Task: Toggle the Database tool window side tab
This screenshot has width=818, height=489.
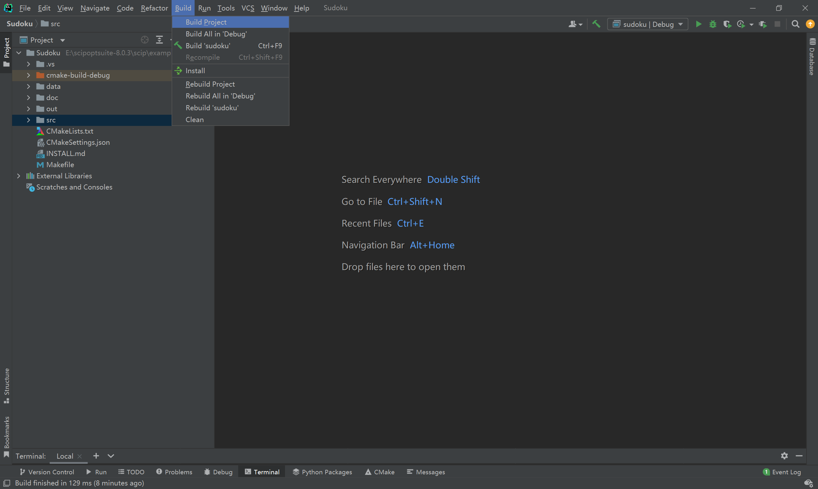Action: [812, 57]
